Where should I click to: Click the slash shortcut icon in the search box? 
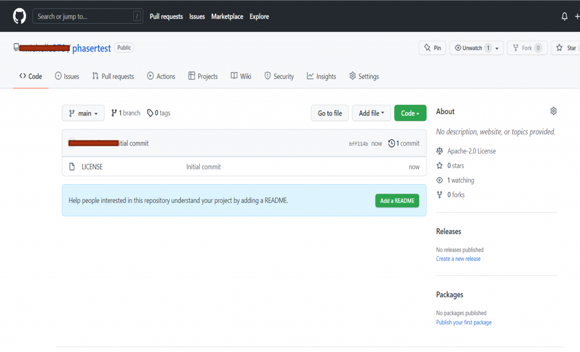coord(137,16)
